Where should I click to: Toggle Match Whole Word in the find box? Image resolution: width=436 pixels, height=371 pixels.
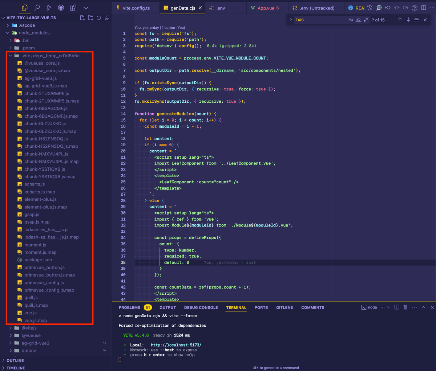tap(358, 20)
